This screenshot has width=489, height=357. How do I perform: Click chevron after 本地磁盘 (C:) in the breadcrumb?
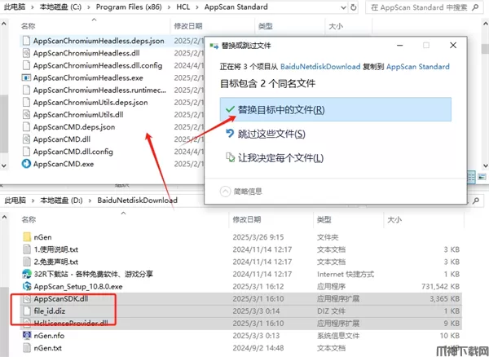pyautogui.click(x=89, y=7)
